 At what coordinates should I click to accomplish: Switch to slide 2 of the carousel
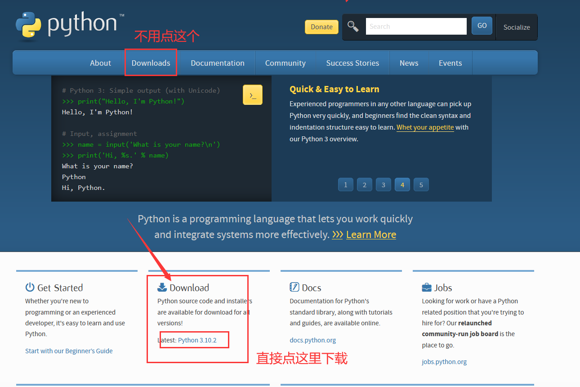(x=365, y=184)
